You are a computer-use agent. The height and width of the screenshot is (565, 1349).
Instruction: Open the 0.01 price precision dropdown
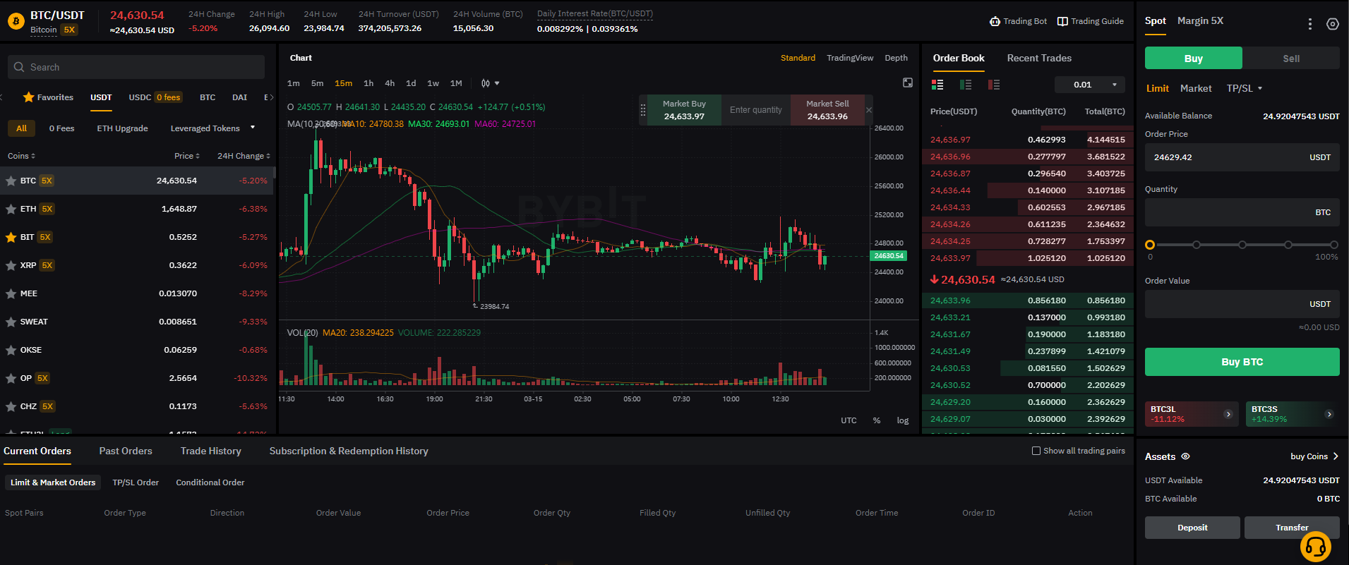point(1090,85)
